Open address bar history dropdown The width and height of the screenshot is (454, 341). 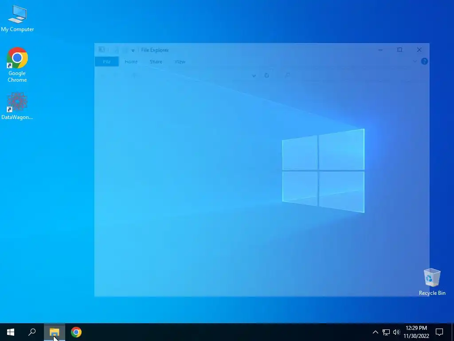click(254, 75)
